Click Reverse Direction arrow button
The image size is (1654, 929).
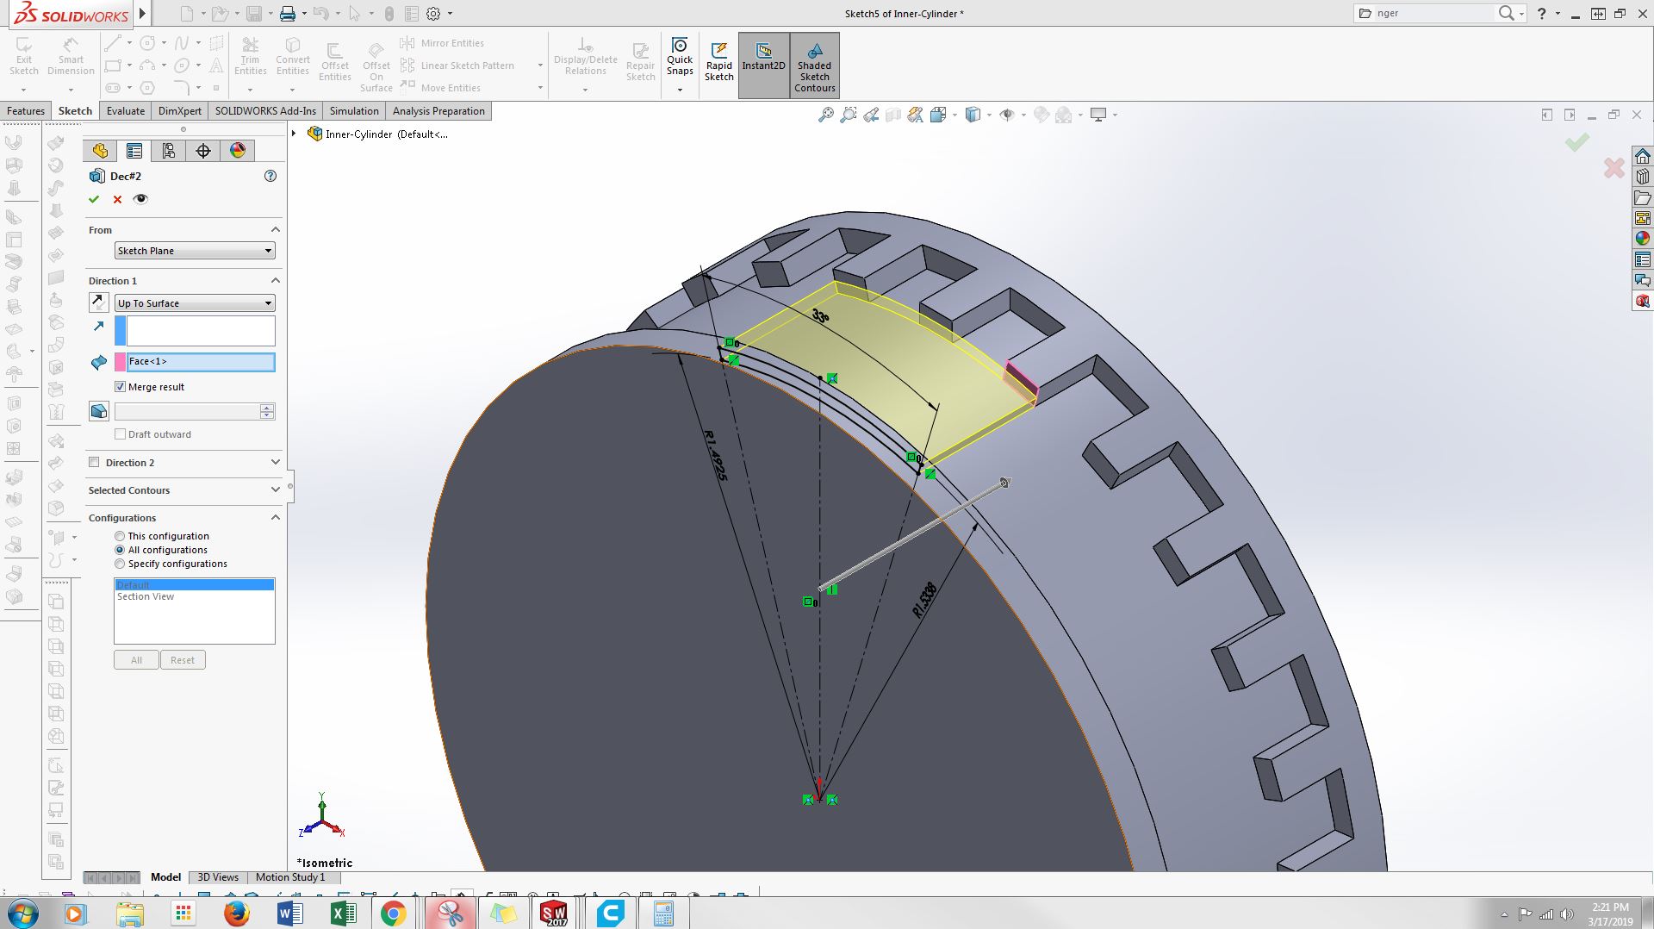click(99, 302)
